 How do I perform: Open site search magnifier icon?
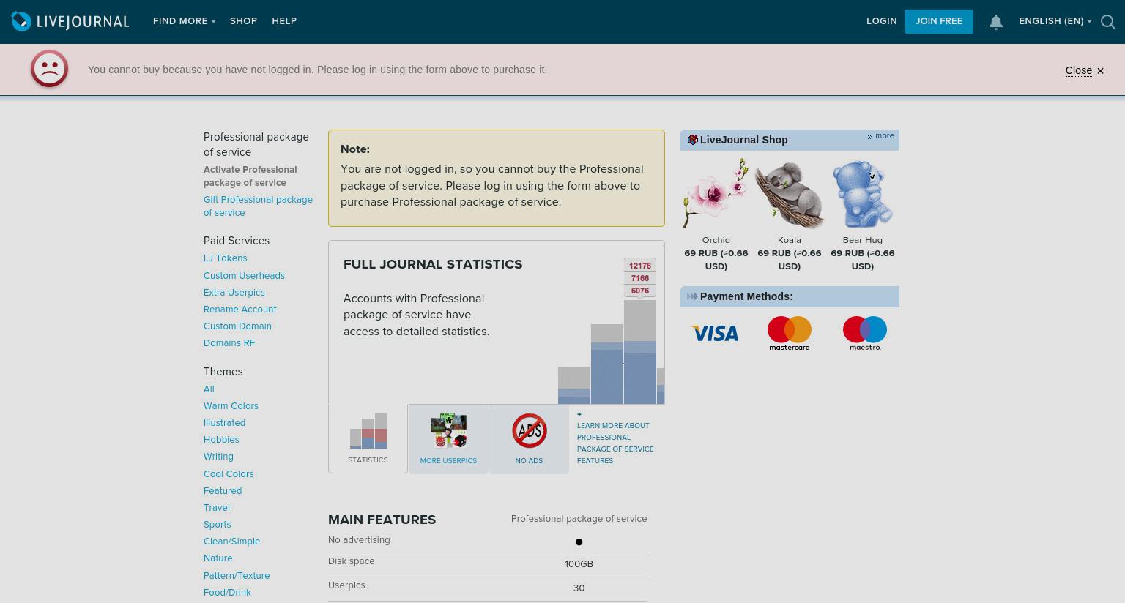coord(1108,22)
